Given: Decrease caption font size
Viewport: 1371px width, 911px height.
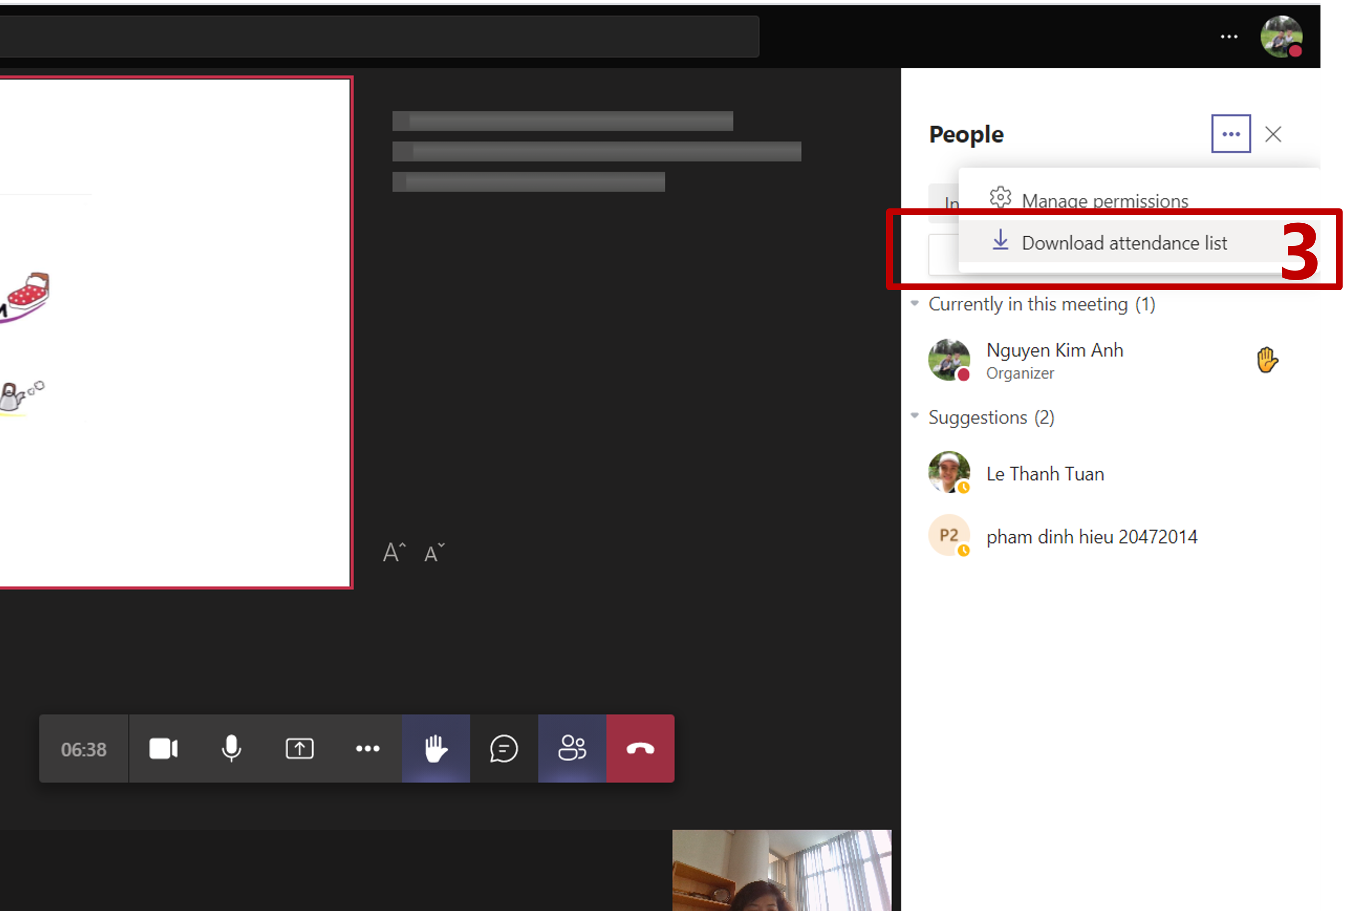Looking at the screenshot, I should click(433, 553).
